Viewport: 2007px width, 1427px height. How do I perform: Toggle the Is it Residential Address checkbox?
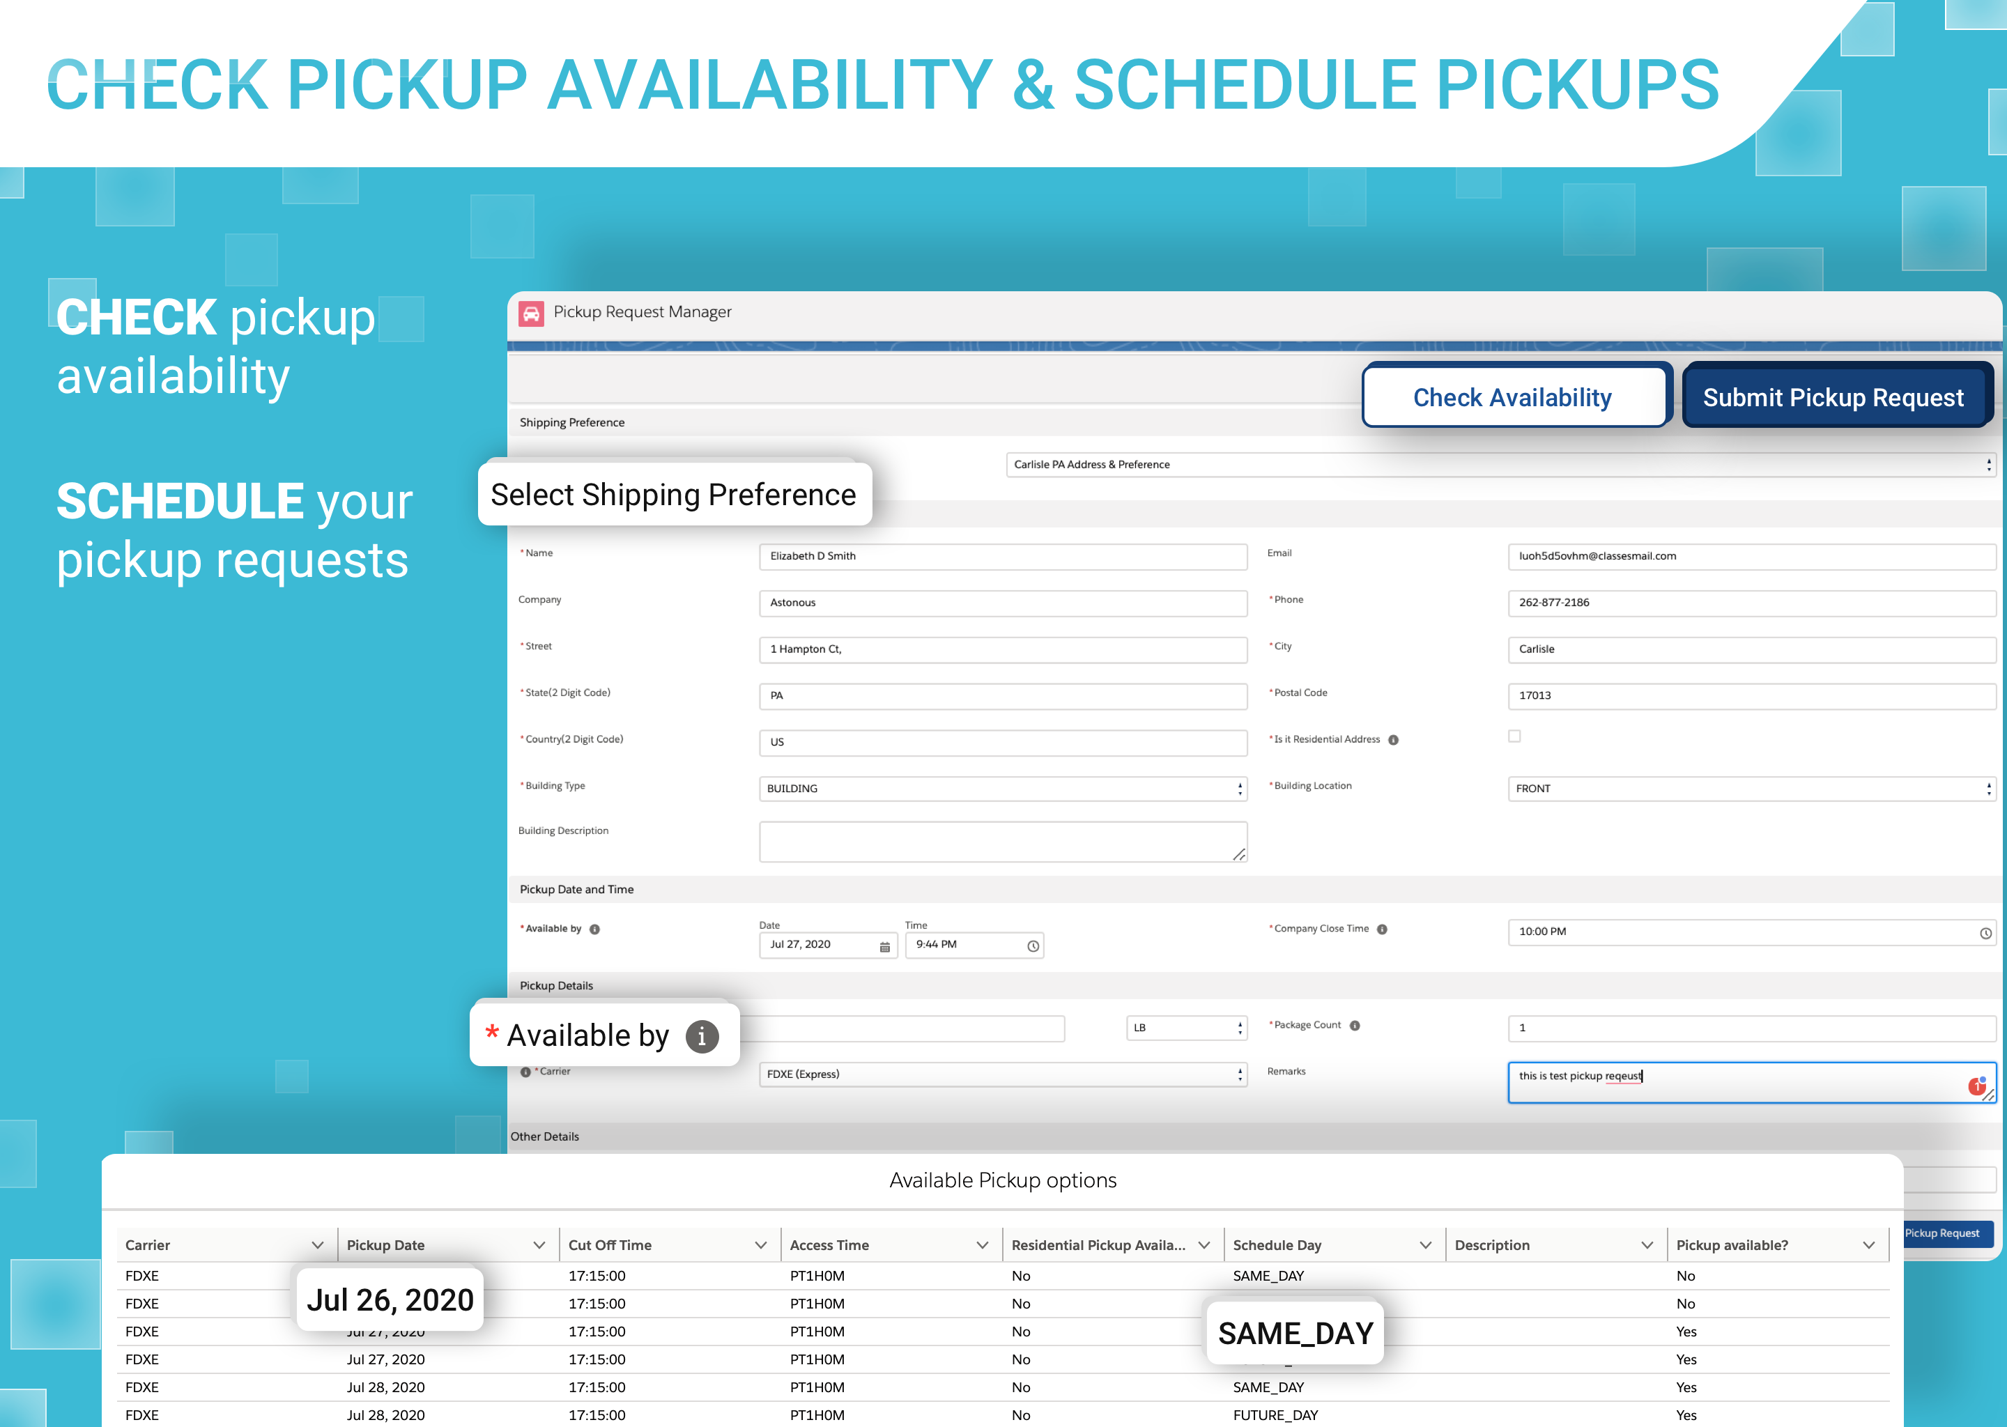[1514, 736]
